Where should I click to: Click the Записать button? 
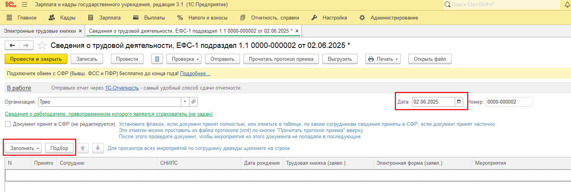pos(87,59)
